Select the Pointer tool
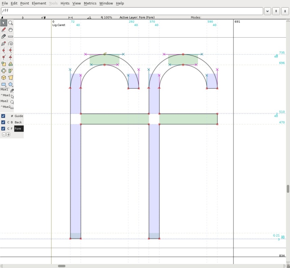 pyautogui.click(x=4, y=23)
